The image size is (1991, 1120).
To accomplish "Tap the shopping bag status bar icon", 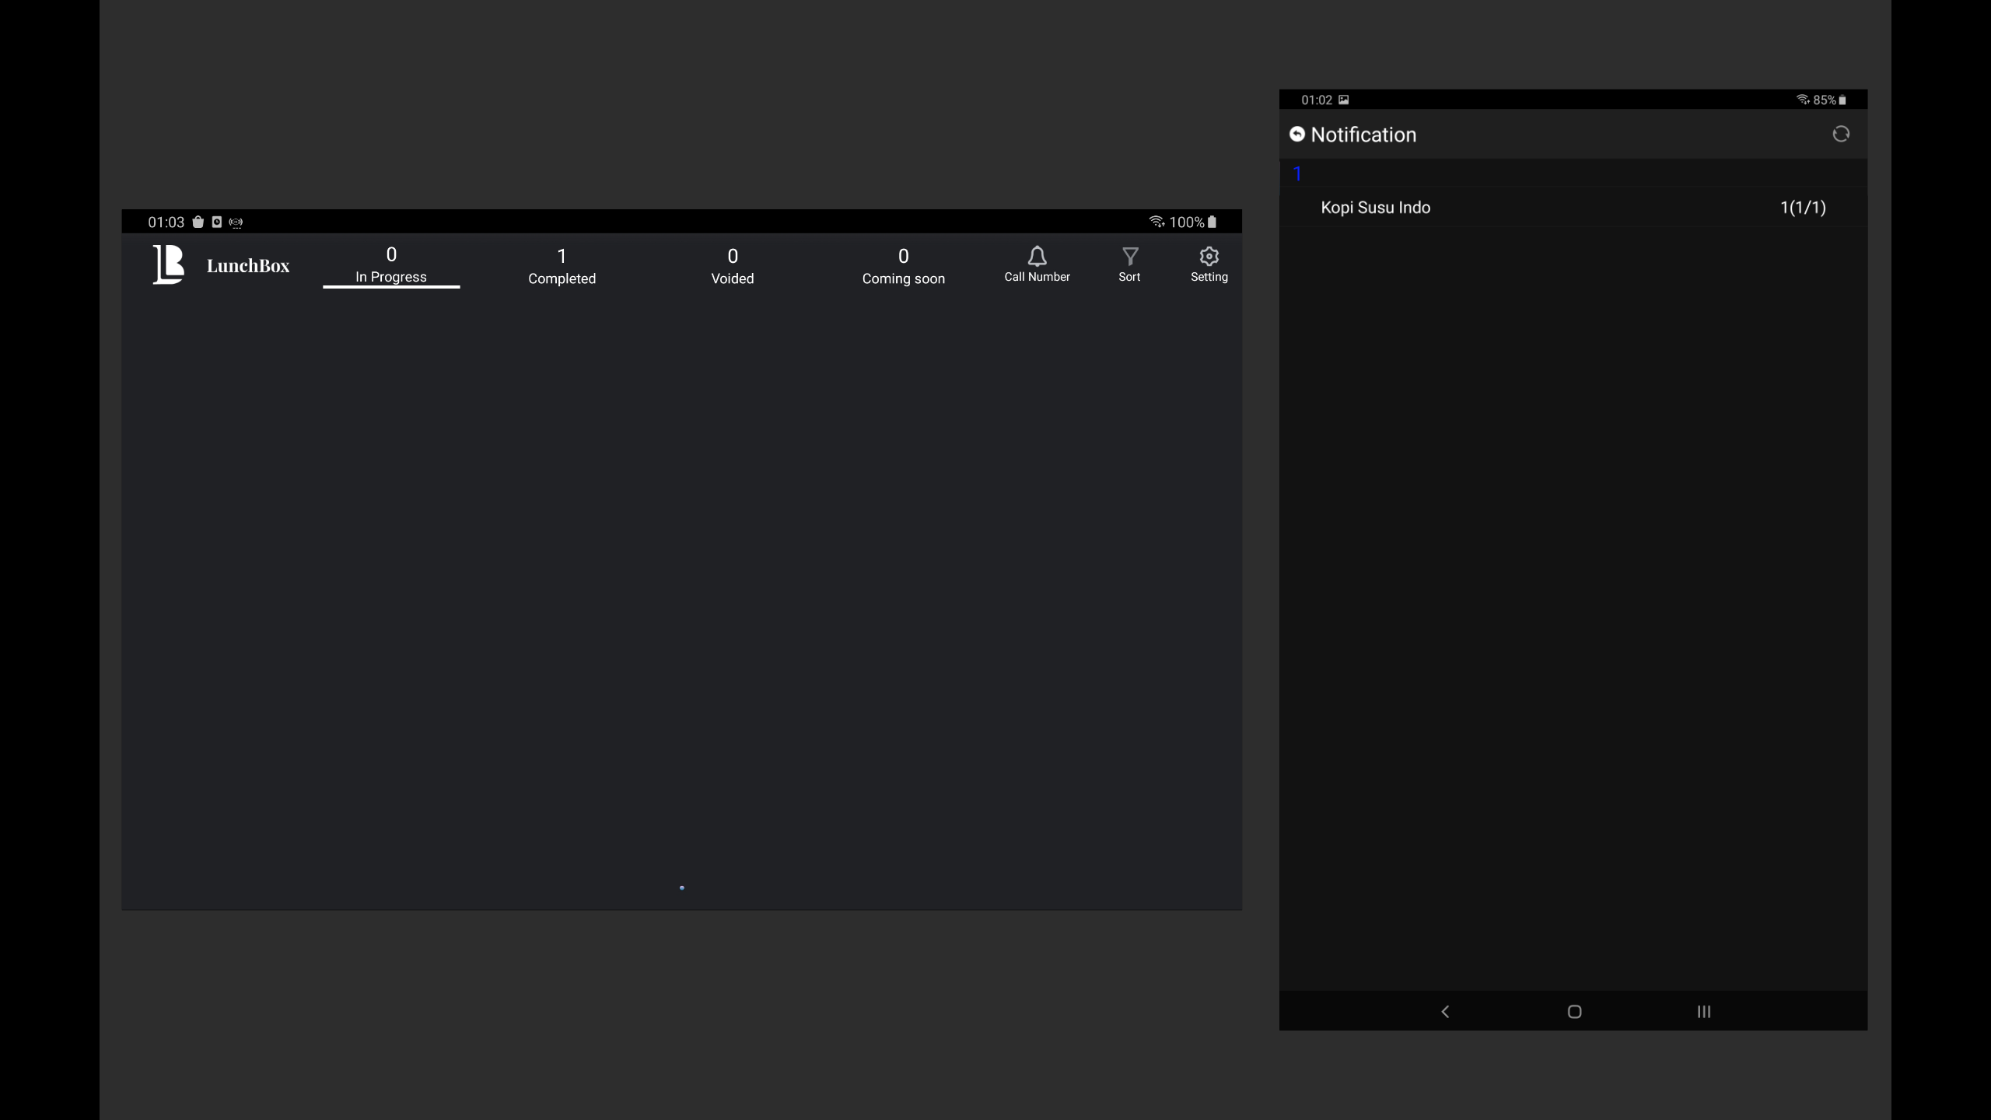I will click(x=198, y=222).
